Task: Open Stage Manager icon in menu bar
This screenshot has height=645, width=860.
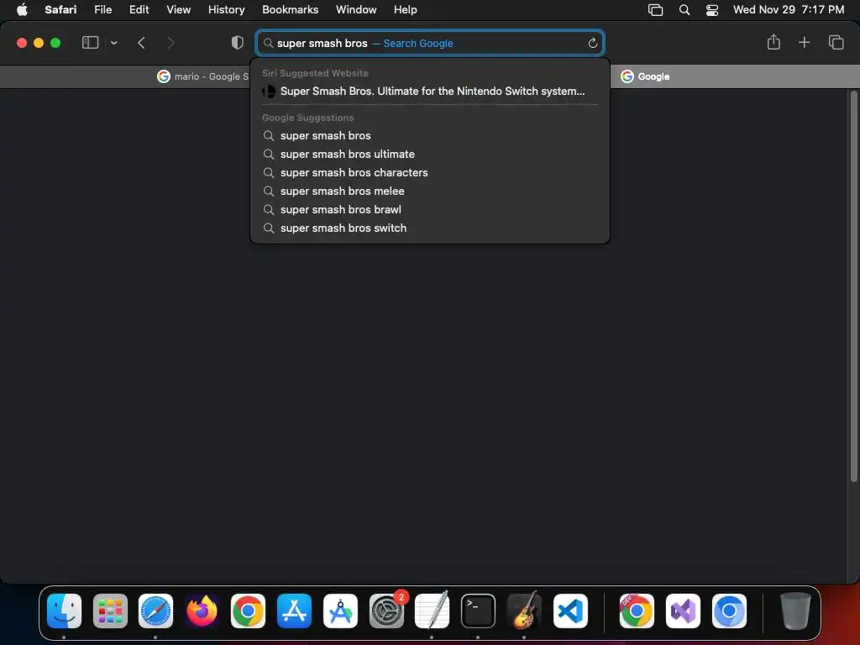Action: click(655, 9)
